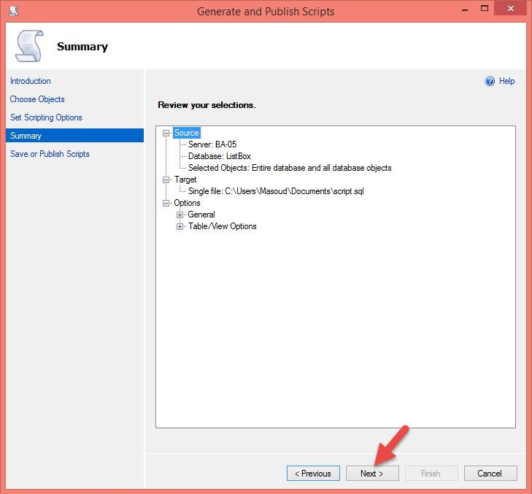Collapse the Target tree node

pyautogui.click(x=166, y=180)
